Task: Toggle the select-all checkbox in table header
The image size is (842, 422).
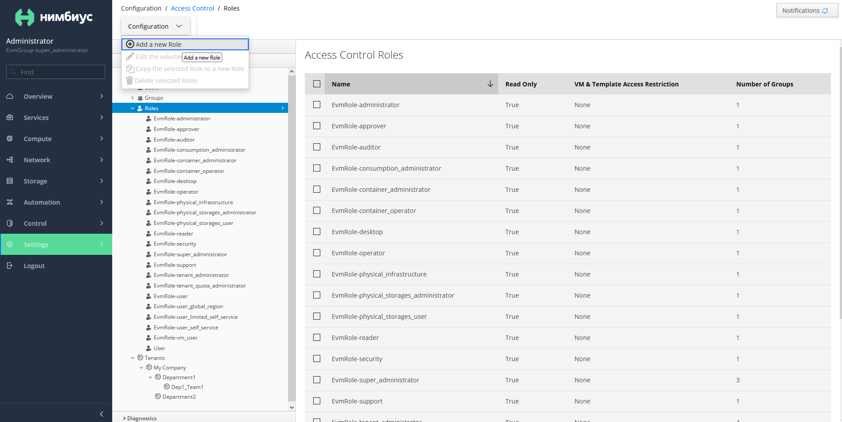Action: [317, 84]
